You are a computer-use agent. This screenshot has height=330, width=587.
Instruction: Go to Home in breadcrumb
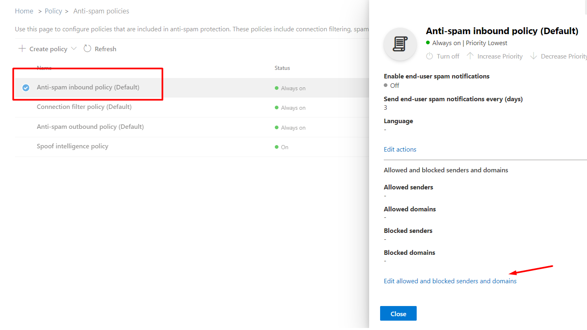[x=24, y=11]
